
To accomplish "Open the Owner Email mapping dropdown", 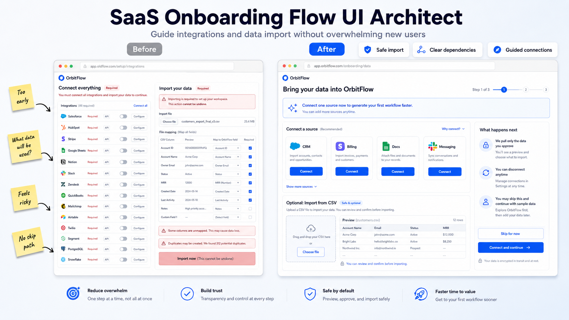I will tap(227, 165).
